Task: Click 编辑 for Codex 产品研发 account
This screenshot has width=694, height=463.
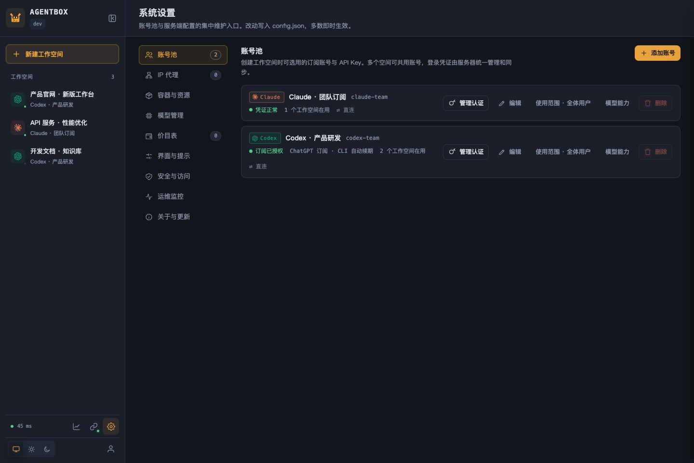Action: pyautogui.click(x=510, y=152)
